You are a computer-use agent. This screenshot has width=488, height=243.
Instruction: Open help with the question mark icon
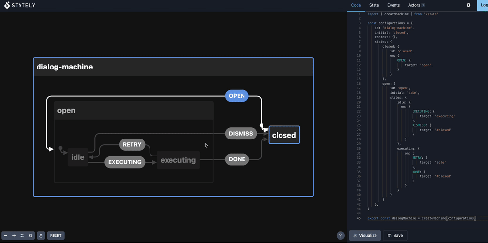click(340, 236)
